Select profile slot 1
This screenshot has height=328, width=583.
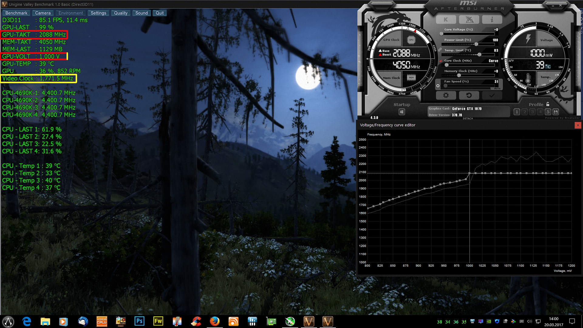click(517, 112)
